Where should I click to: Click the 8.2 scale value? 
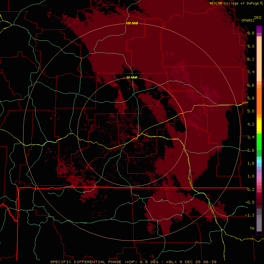point(251,59)
